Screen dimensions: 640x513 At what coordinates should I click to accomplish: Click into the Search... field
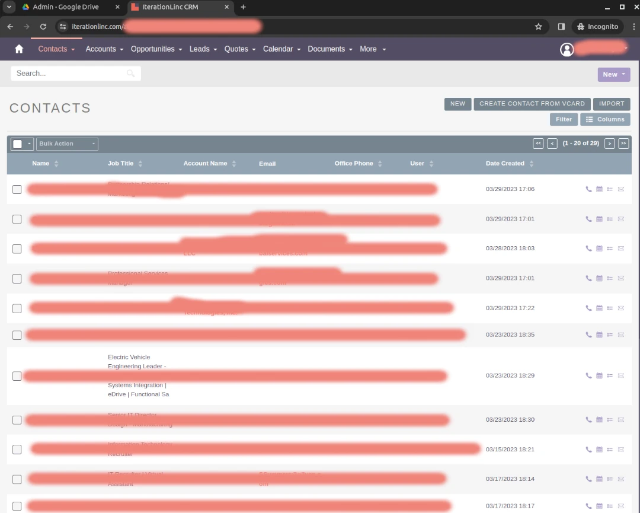pos(76,74)
